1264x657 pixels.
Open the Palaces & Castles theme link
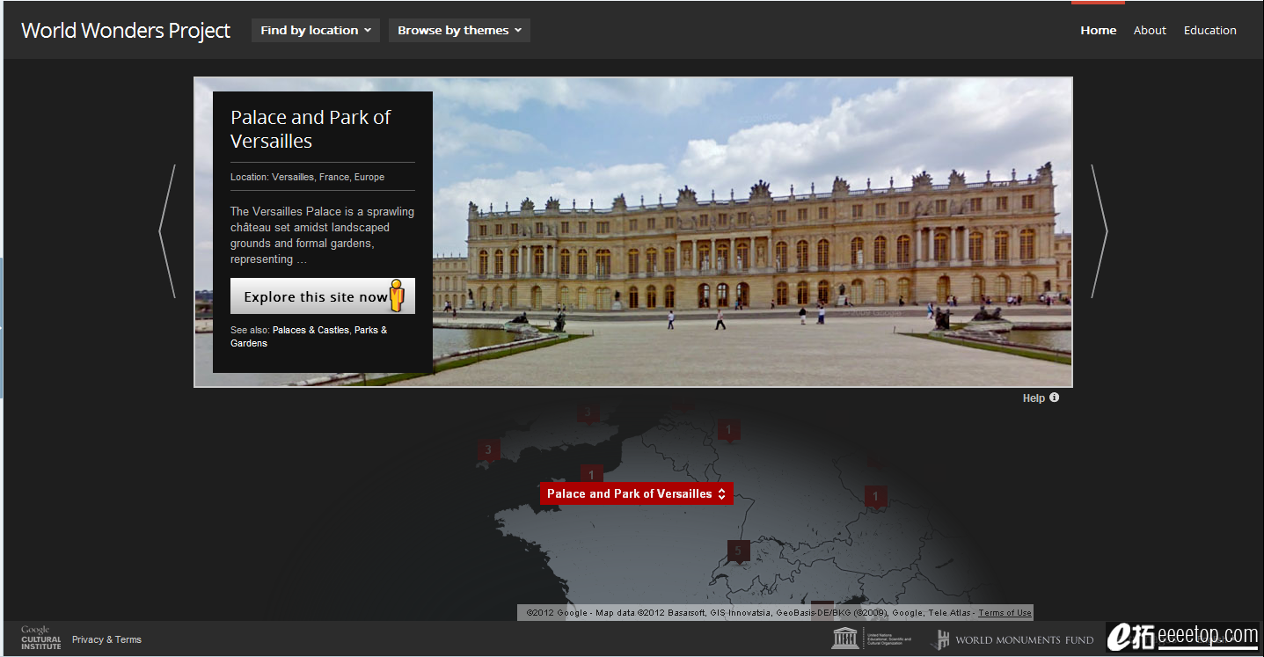click(311, 330)
